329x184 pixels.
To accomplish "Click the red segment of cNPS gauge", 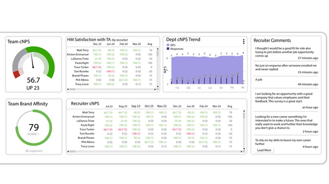I will (x=17, y=73).
